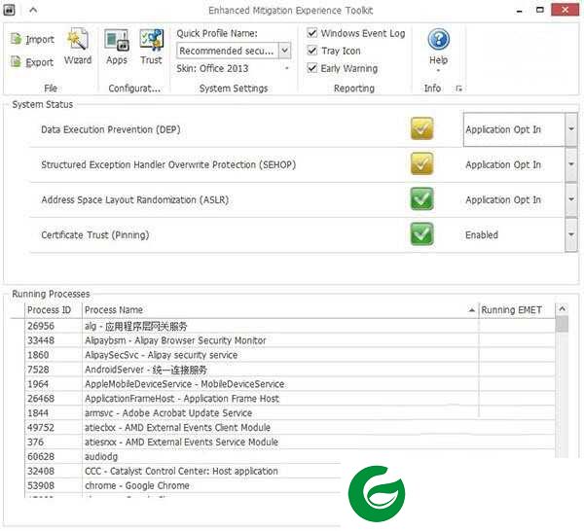Open the Info group dialog launcher
Screen dimensions: 584x531
458,88
